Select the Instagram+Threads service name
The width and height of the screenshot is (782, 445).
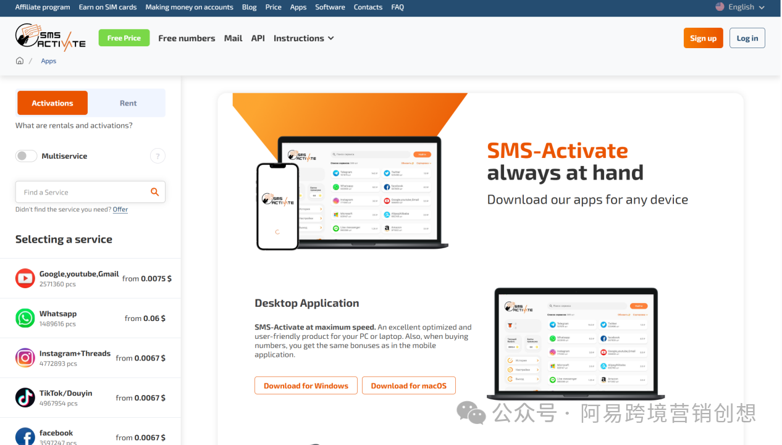click(x=75, y=353)
